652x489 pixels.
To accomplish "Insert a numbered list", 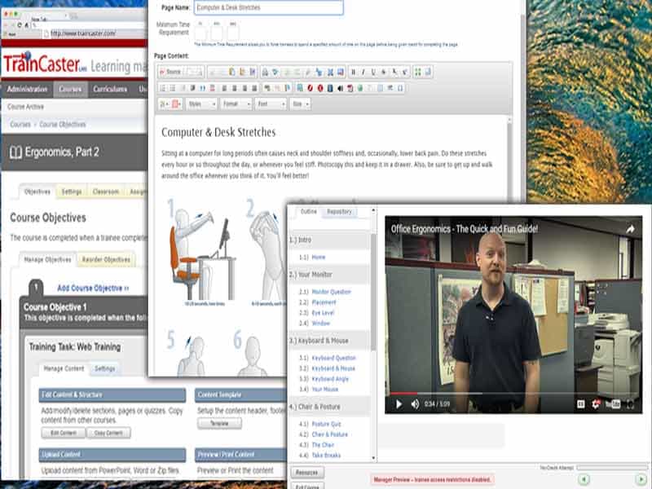I will pyautogui.click(x=162, y=88).
